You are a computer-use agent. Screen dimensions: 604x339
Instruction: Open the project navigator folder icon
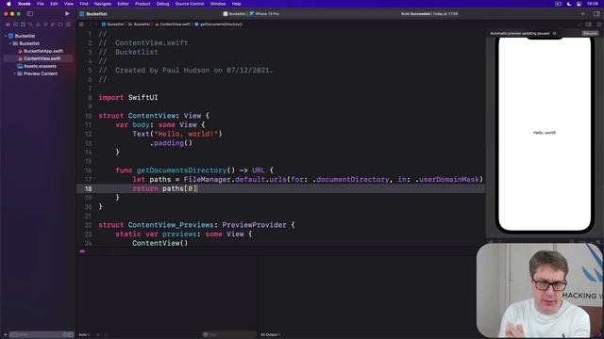pyautogui.click(x=8, y=24)
